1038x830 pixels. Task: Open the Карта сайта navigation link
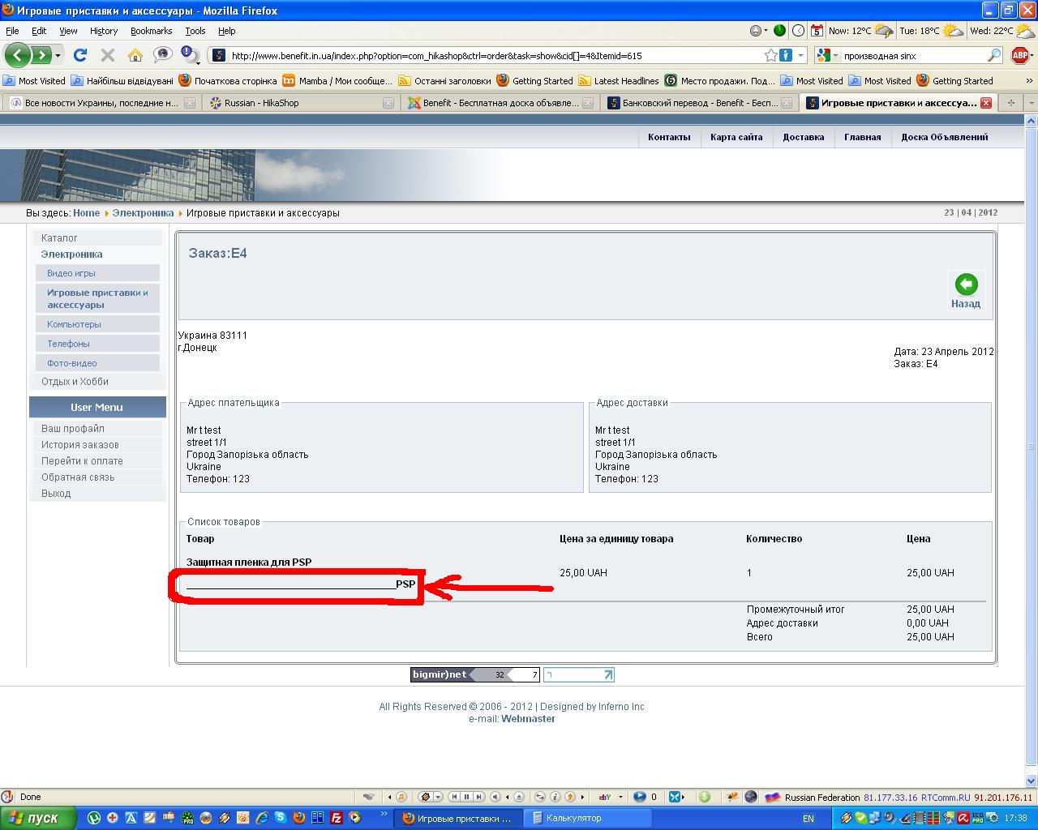736,137
